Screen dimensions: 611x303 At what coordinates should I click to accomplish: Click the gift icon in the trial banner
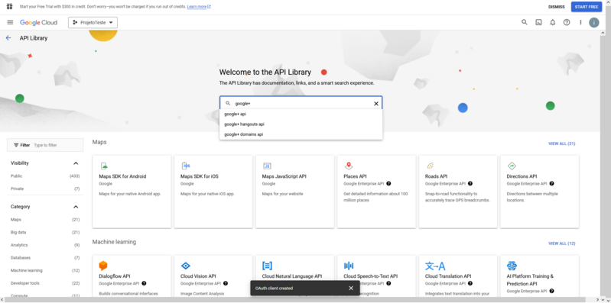tap(9, 7)
